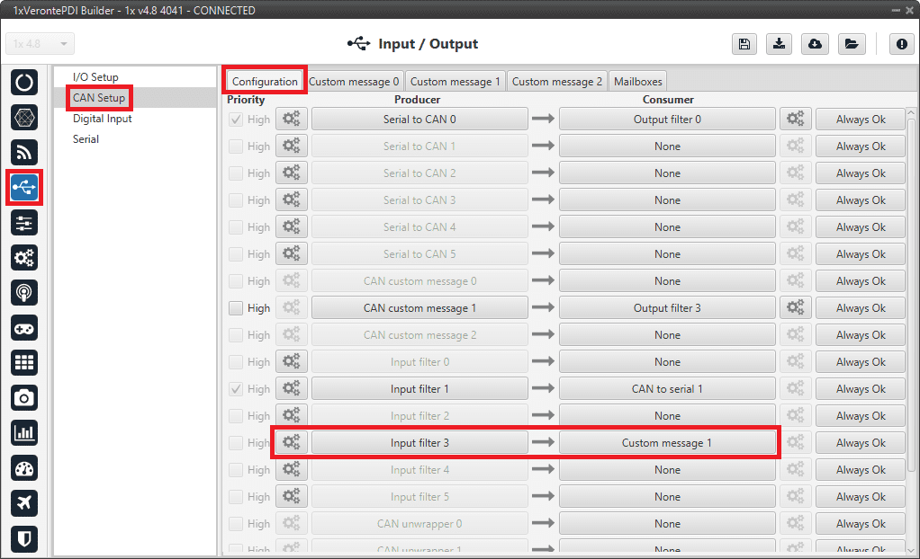The width and height of the screenshot is (920, 559).
Task: Toggle High priority checkbox for Input filter 1
Action: coord(236,389)
